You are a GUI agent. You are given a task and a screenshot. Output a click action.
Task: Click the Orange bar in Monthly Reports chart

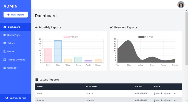click(x=98, y=61)
